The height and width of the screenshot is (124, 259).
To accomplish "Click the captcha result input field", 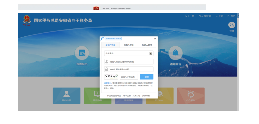I will (x=129, y=77).
